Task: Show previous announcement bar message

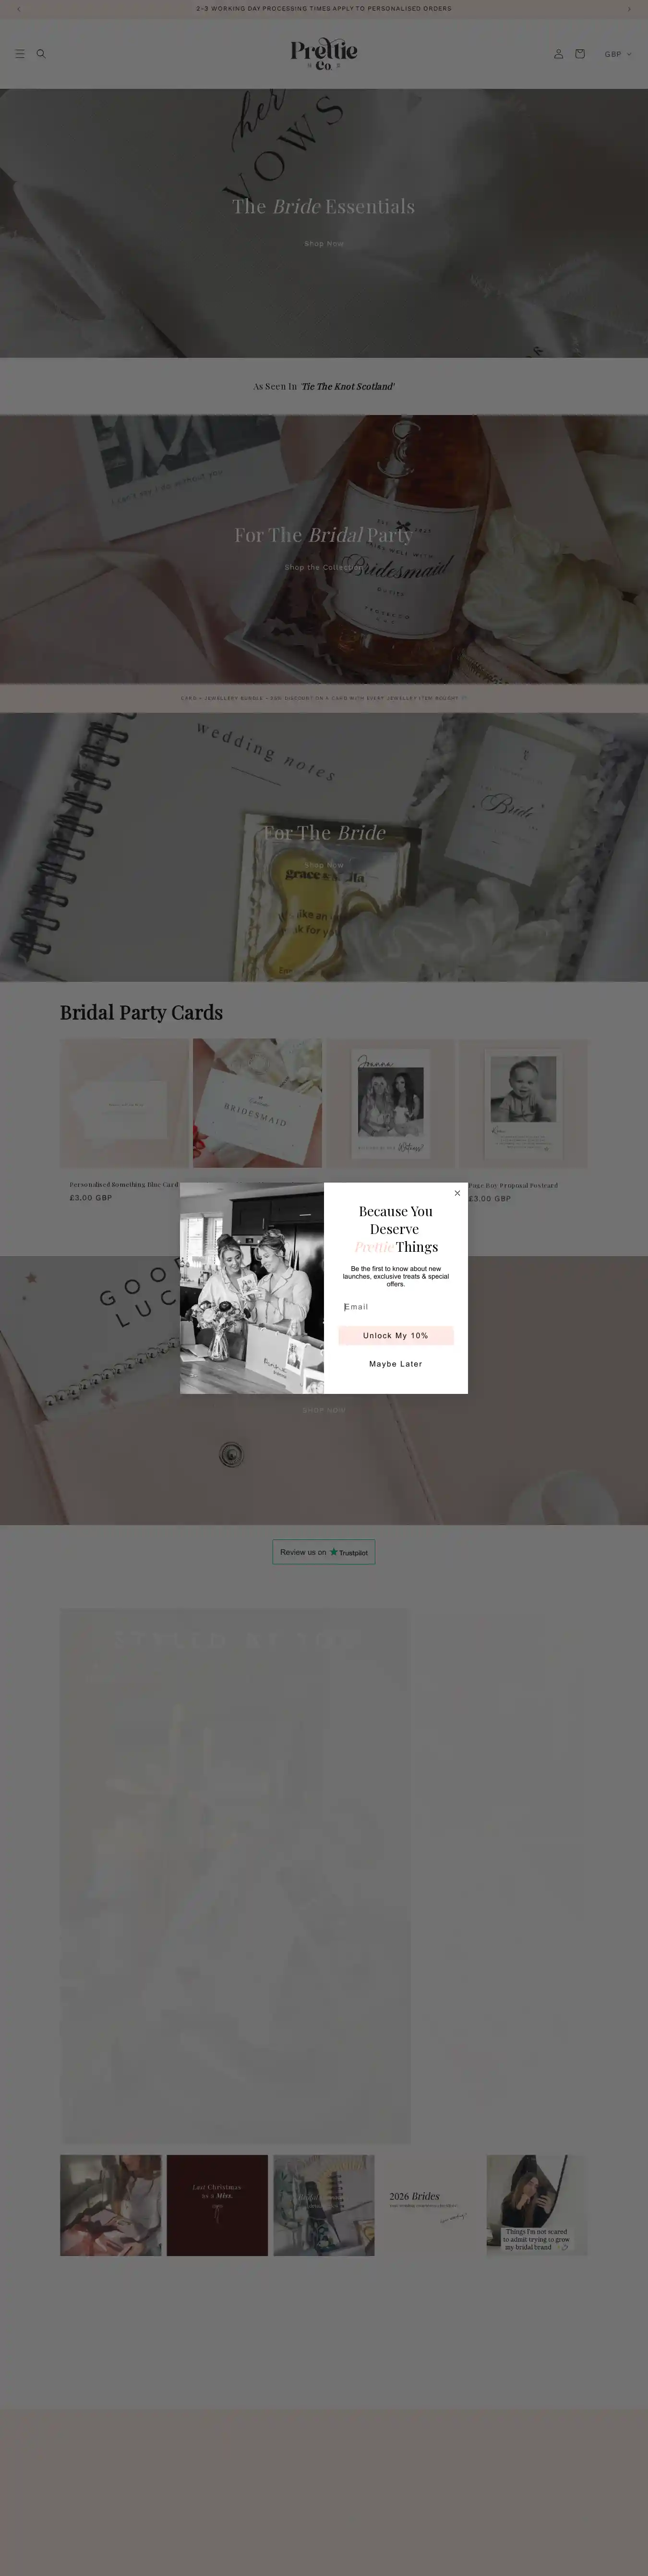Action: tap(18, 8)
